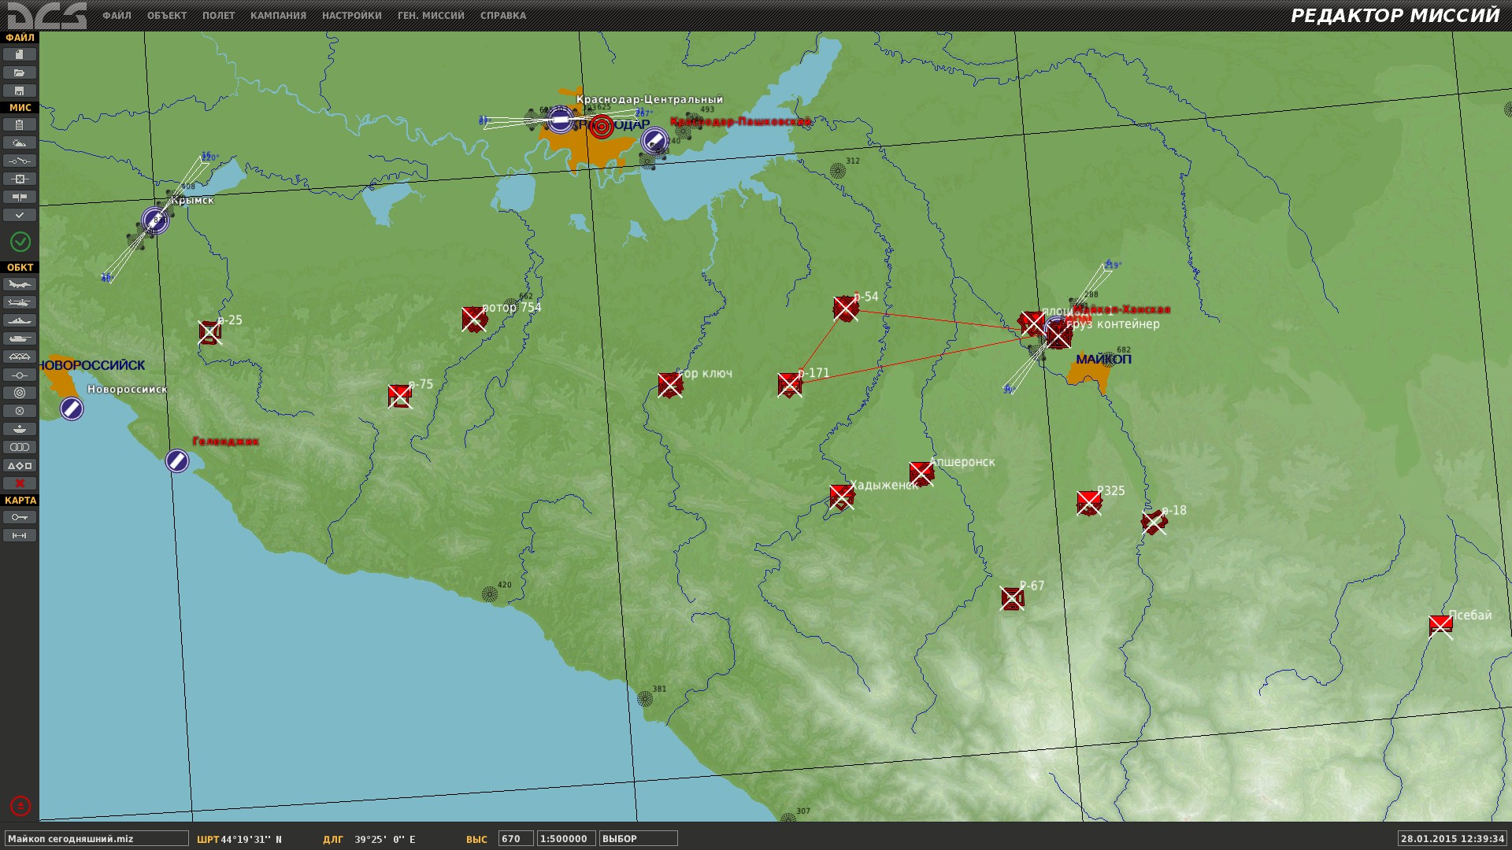The width and height of the screenshot is (1512, 850).
Task: Select the ship group tool
Action: [20, 320]
